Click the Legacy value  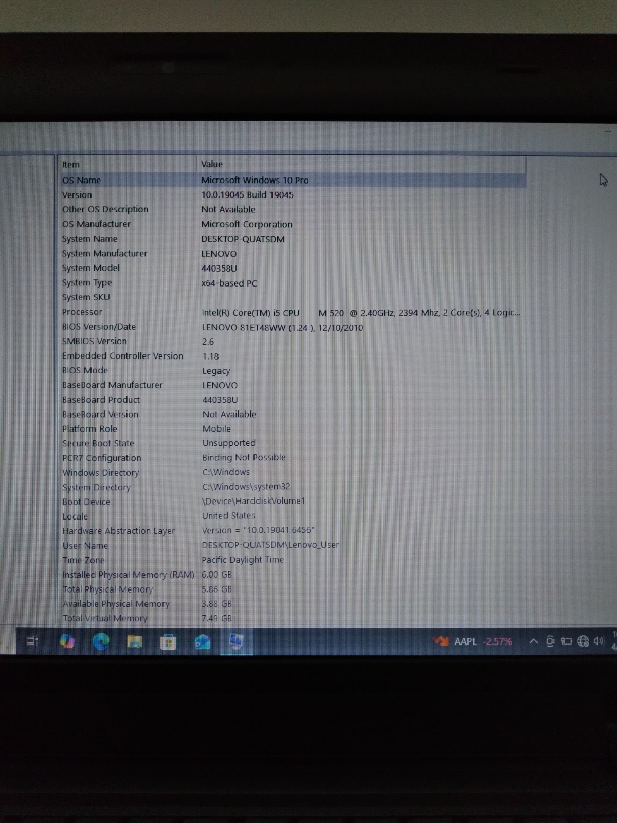click(216, 371)
